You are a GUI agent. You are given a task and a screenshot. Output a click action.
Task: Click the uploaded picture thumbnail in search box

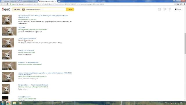(x=23, y=9)
